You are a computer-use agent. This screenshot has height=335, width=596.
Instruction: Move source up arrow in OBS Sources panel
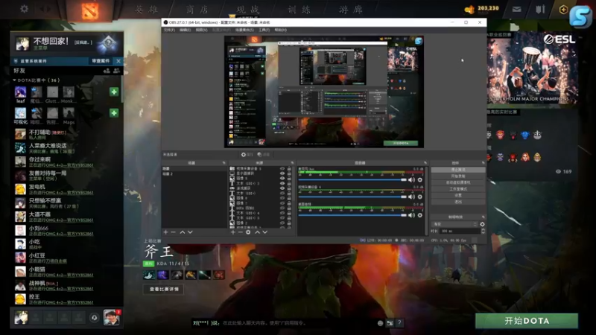257,232
